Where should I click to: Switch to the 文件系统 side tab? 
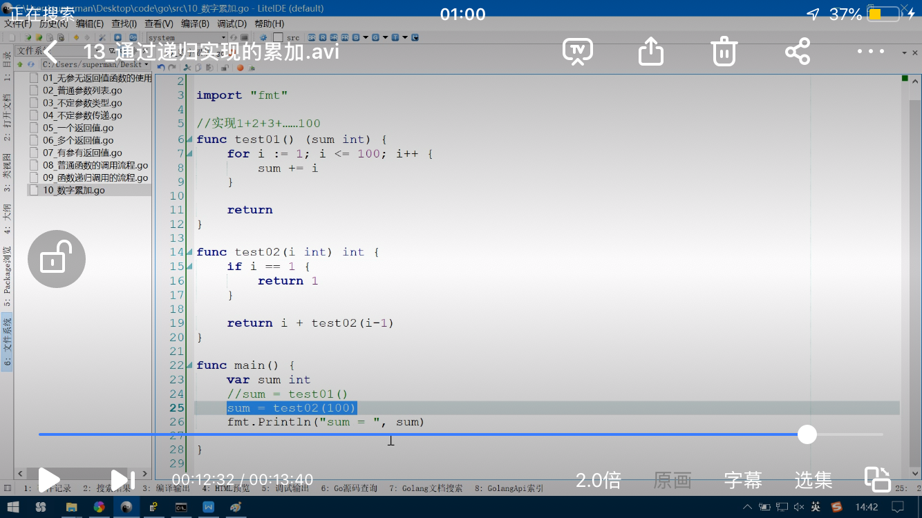[x=7, y=343]
